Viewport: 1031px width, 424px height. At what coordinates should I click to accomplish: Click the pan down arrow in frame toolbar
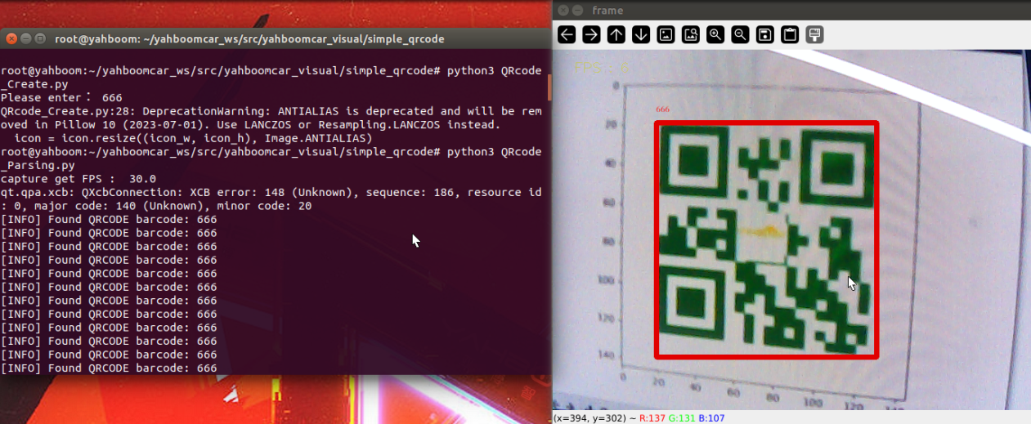coord(641,34)
